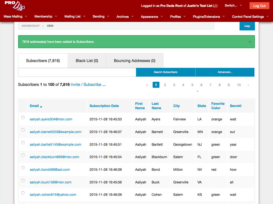Screen dimensions: 273x204
Task: Click the sort arrow on the Email column
Action: coord(41,106)
